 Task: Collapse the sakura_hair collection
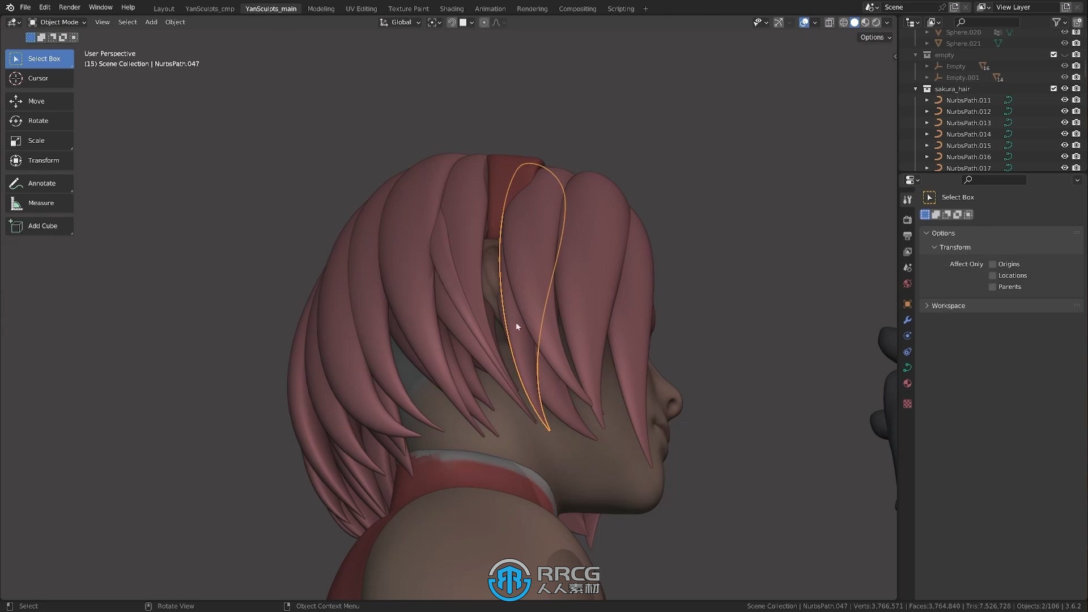(x=916, y=89)
